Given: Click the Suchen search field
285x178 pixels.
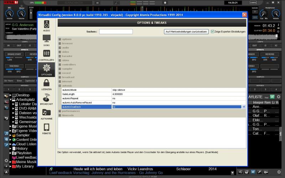Looking at the screenshot, I should 116,32.
